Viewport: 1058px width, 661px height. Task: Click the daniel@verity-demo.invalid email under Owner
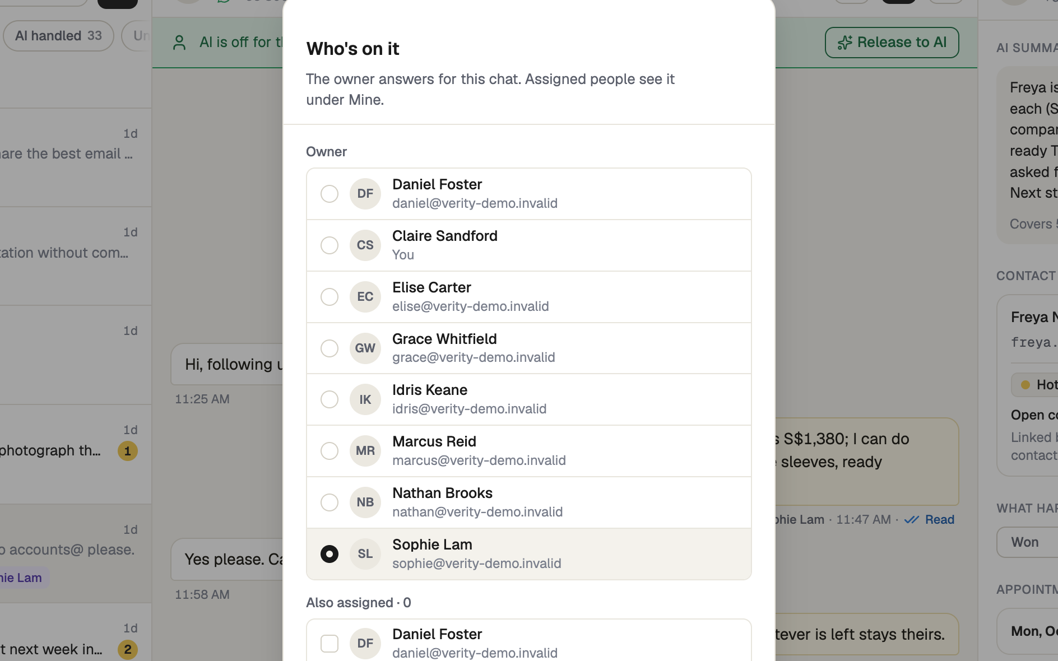[475, 203]
